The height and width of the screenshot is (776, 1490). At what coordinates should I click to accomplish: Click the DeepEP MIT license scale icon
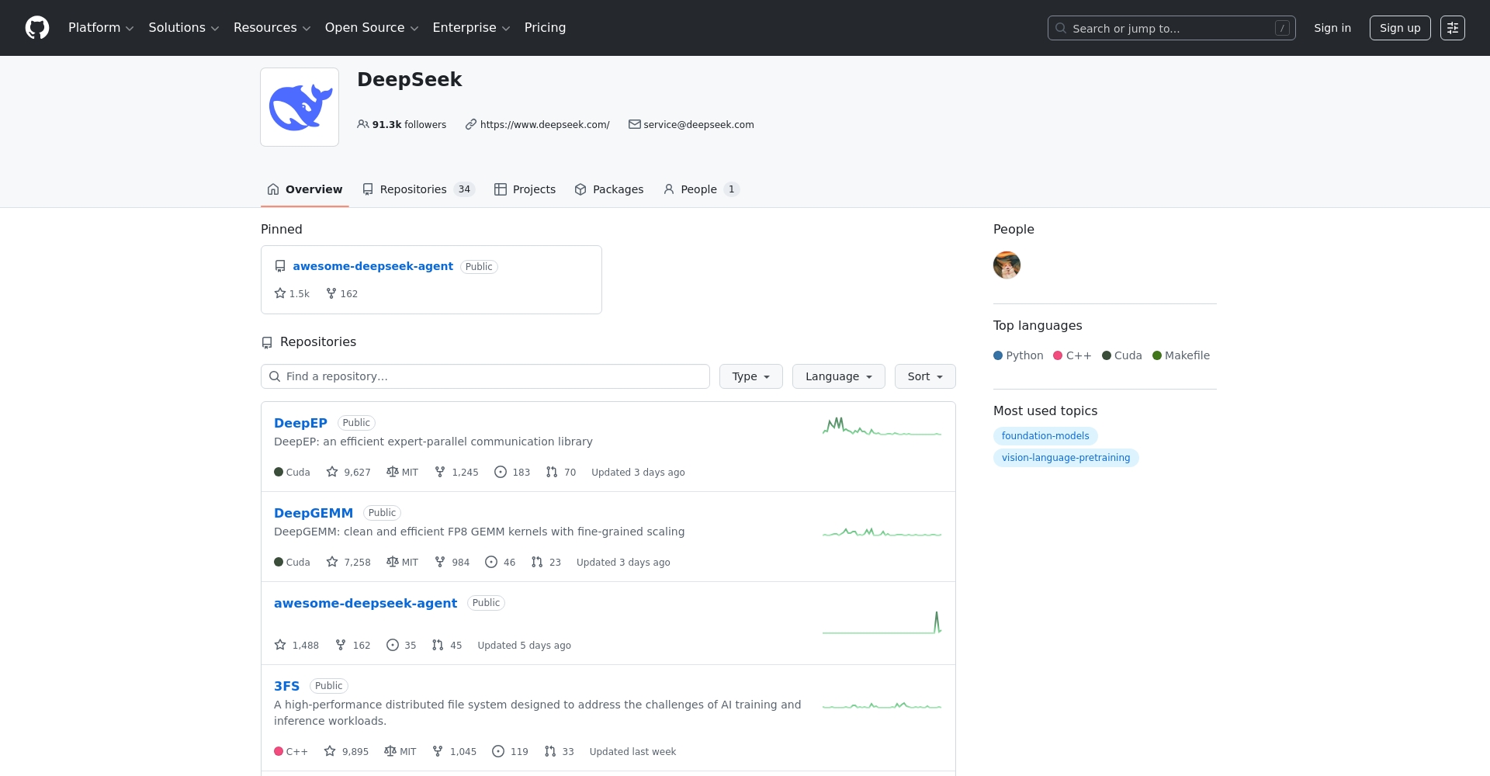point(393,472)
